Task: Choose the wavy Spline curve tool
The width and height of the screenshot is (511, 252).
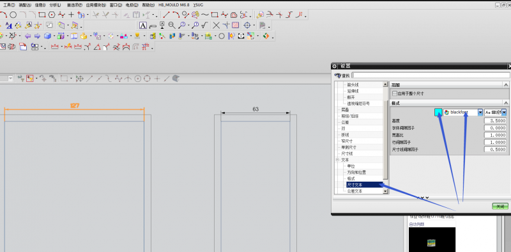Action: (x=205, y=15)
